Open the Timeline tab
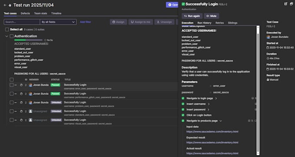 pyautogui.click(x=56, y=13)
